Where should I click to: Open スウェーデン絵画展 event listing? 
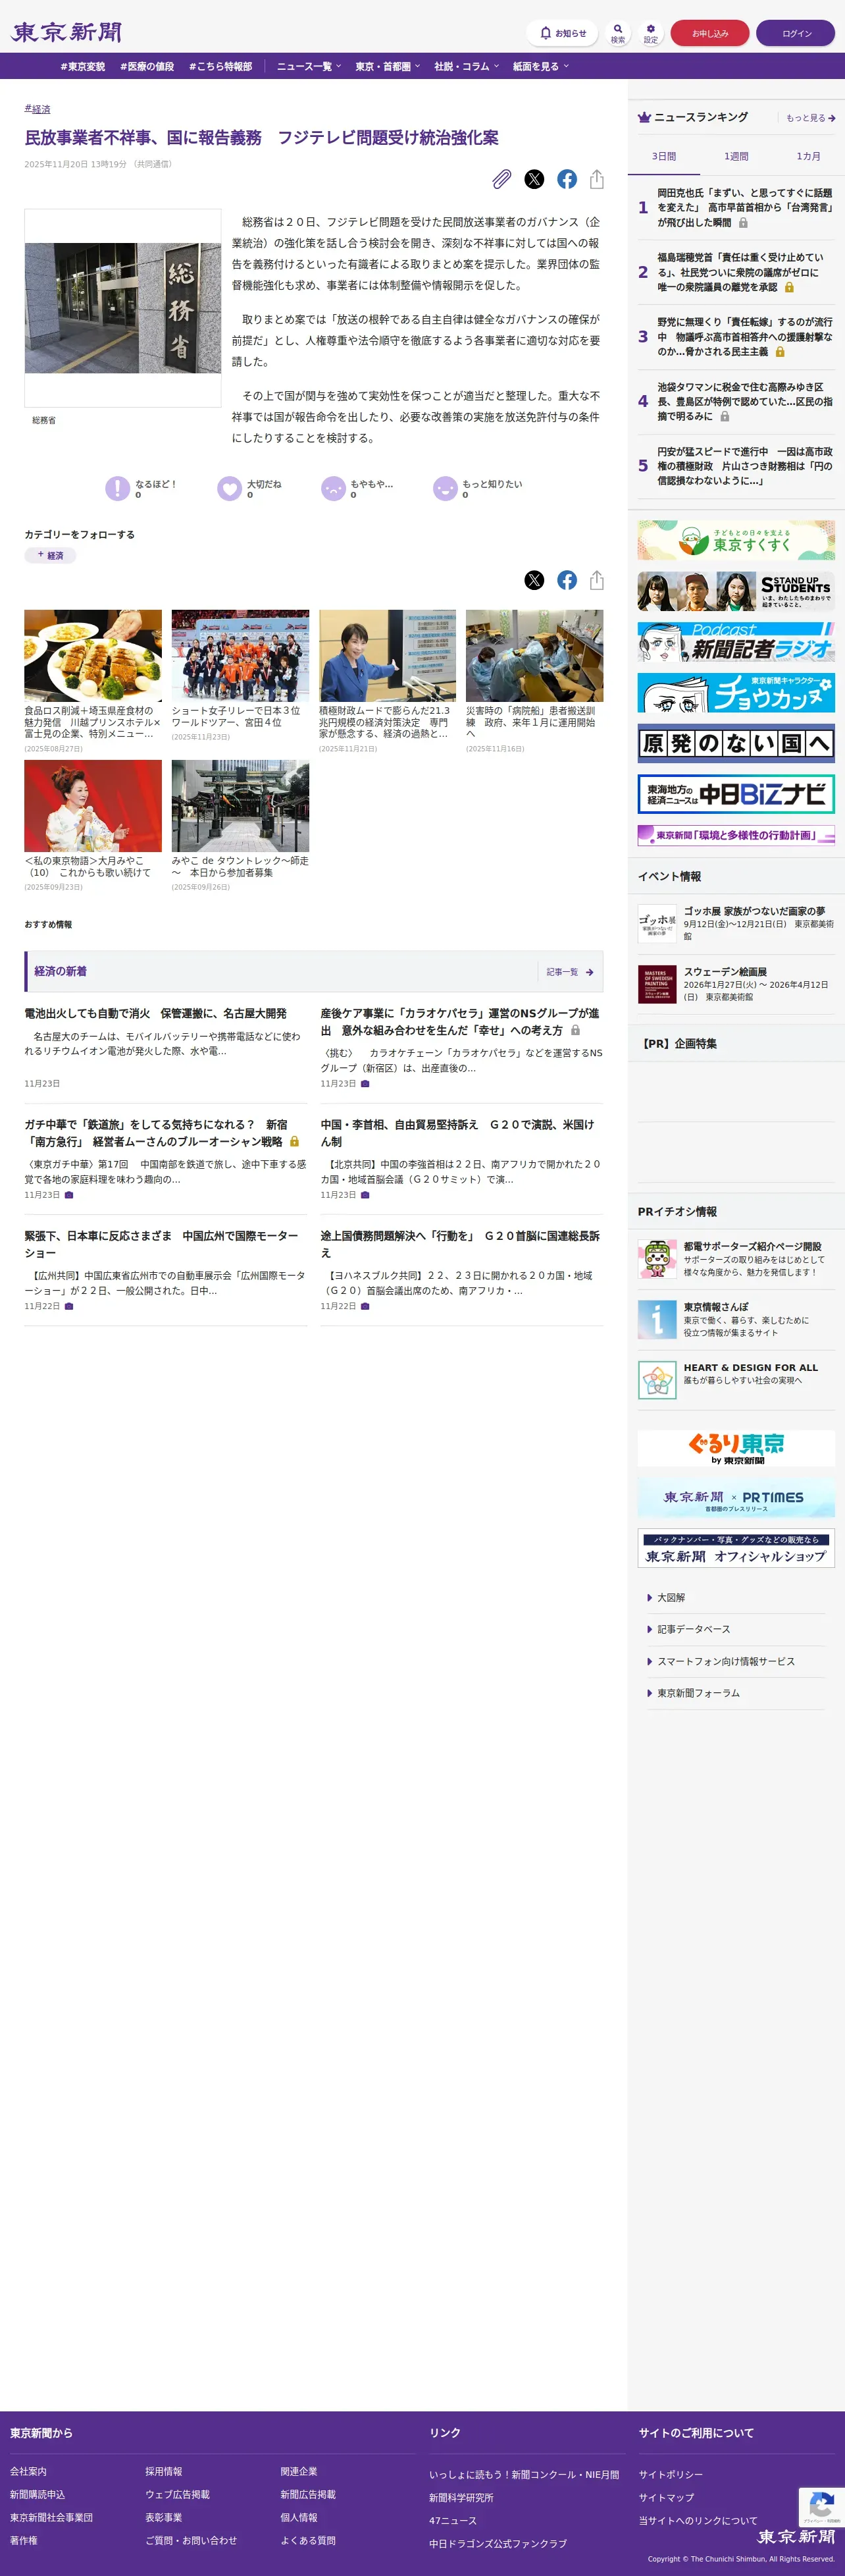point(736,984)
